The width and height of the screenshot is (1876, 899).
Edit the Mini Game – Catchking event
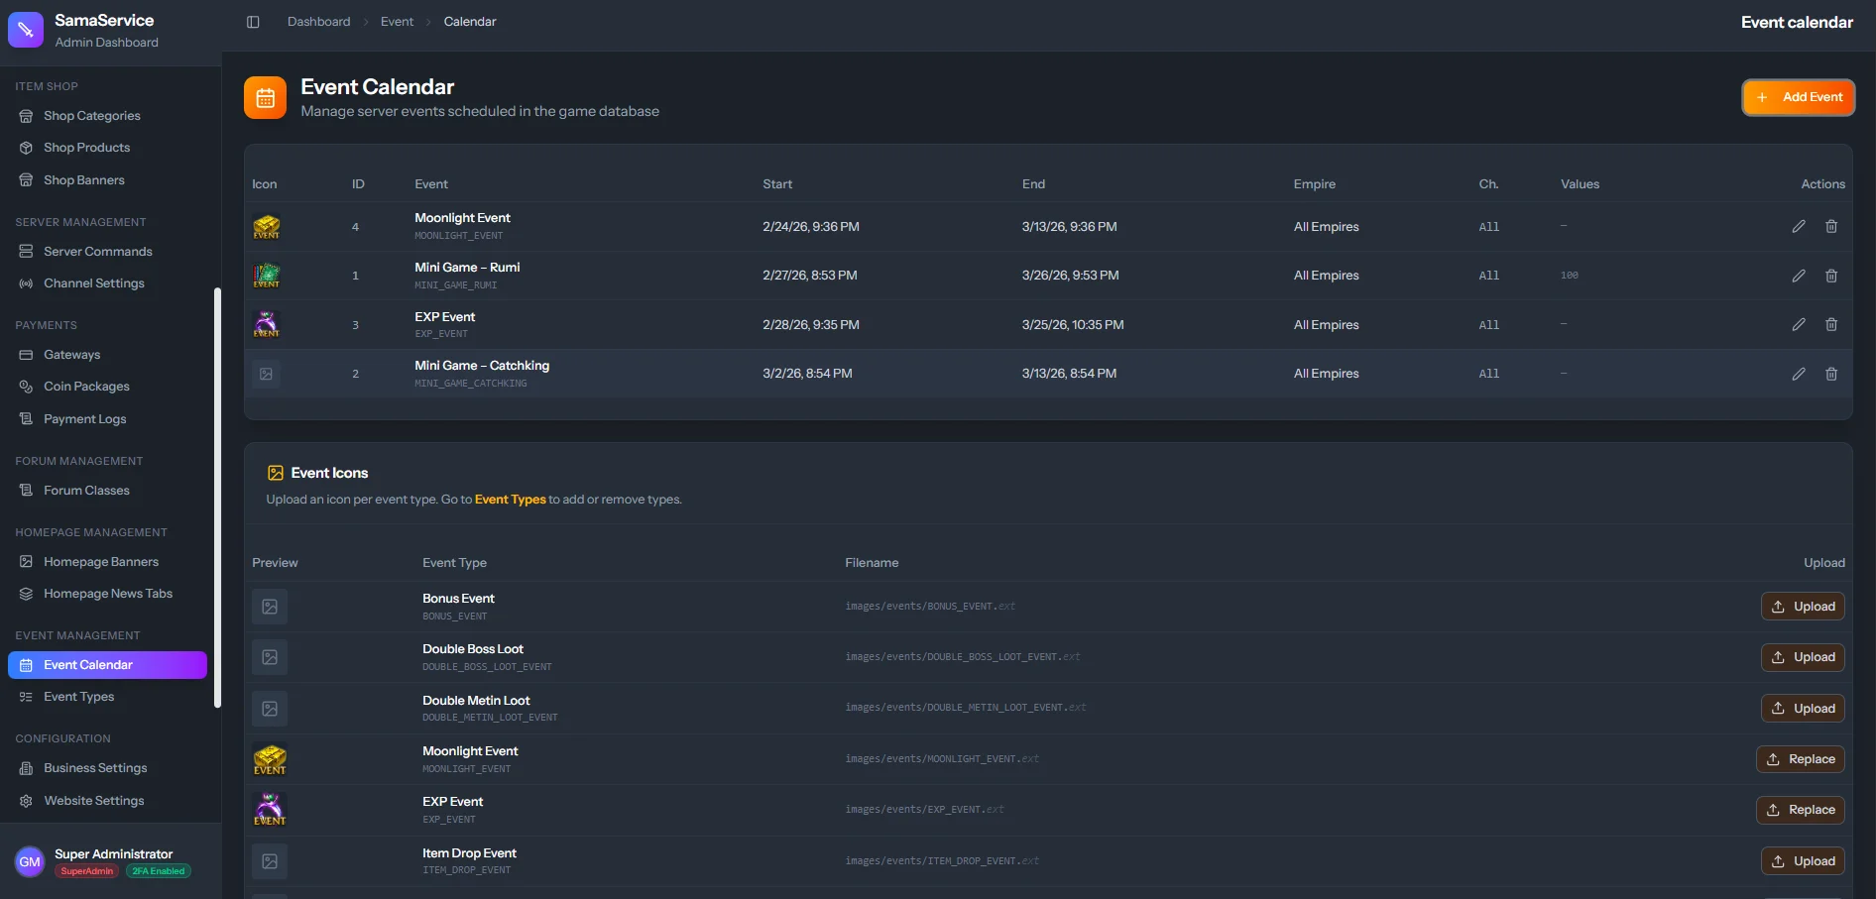coord(1799,374)
